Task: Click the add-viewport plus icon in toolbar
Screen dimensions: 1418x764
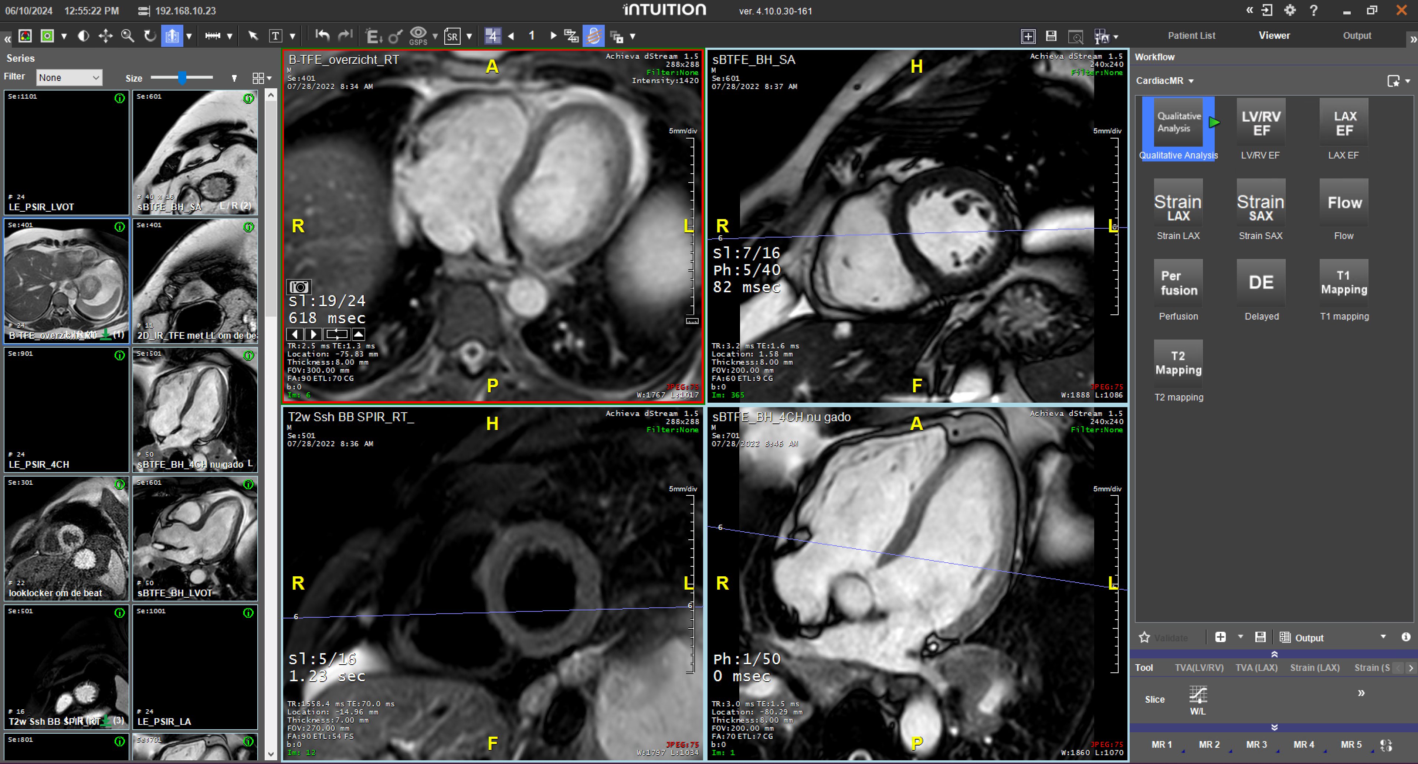Action: (1028, 36)
